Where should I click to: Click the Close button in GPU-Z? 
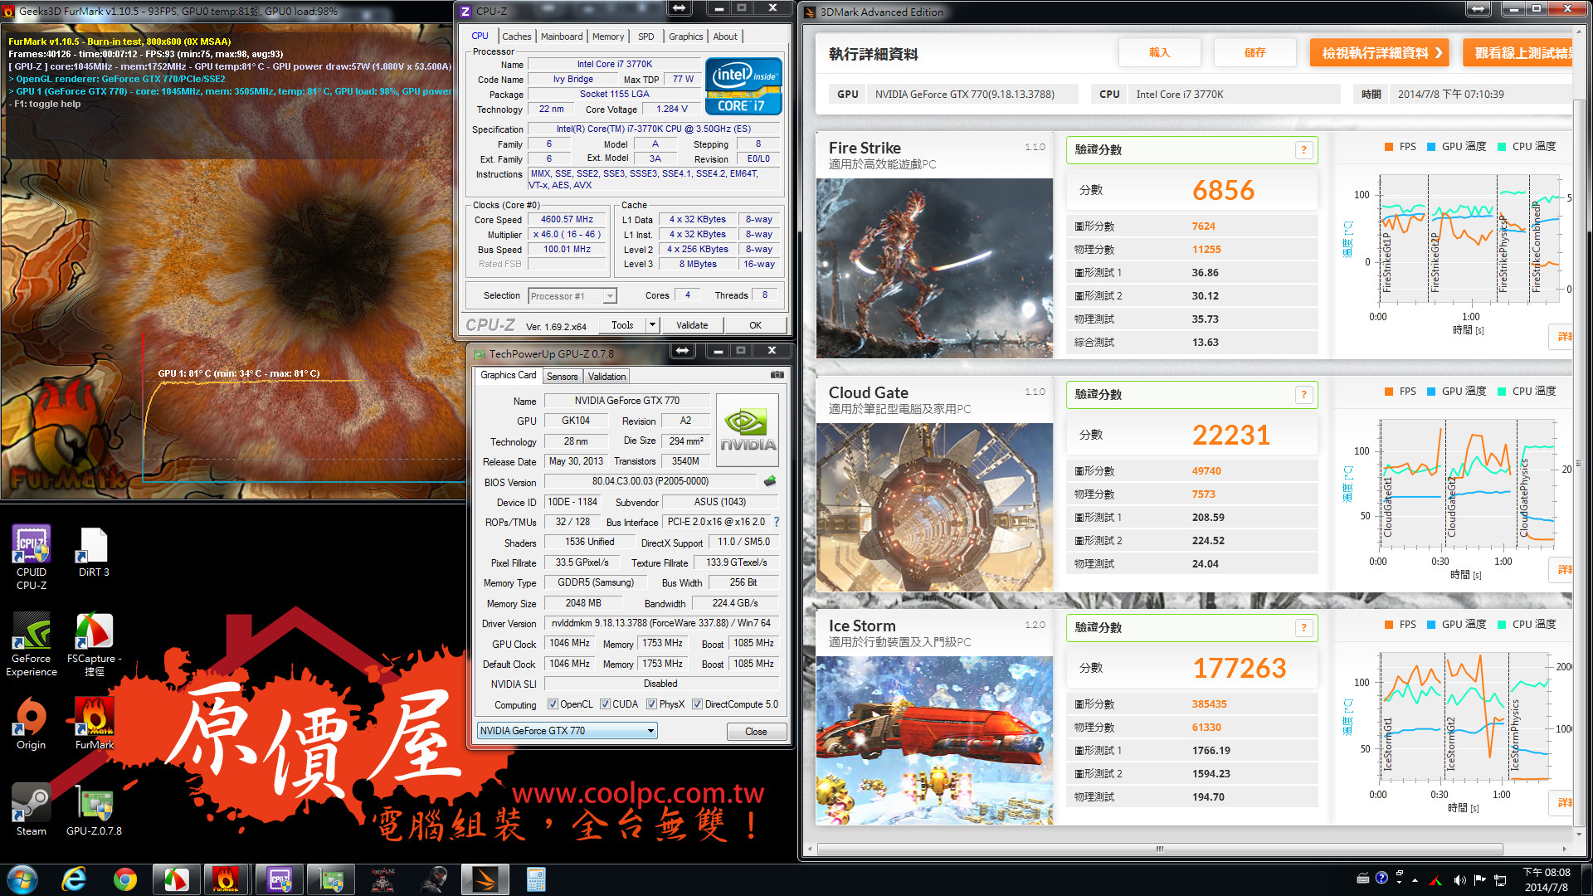pos(756,732)
